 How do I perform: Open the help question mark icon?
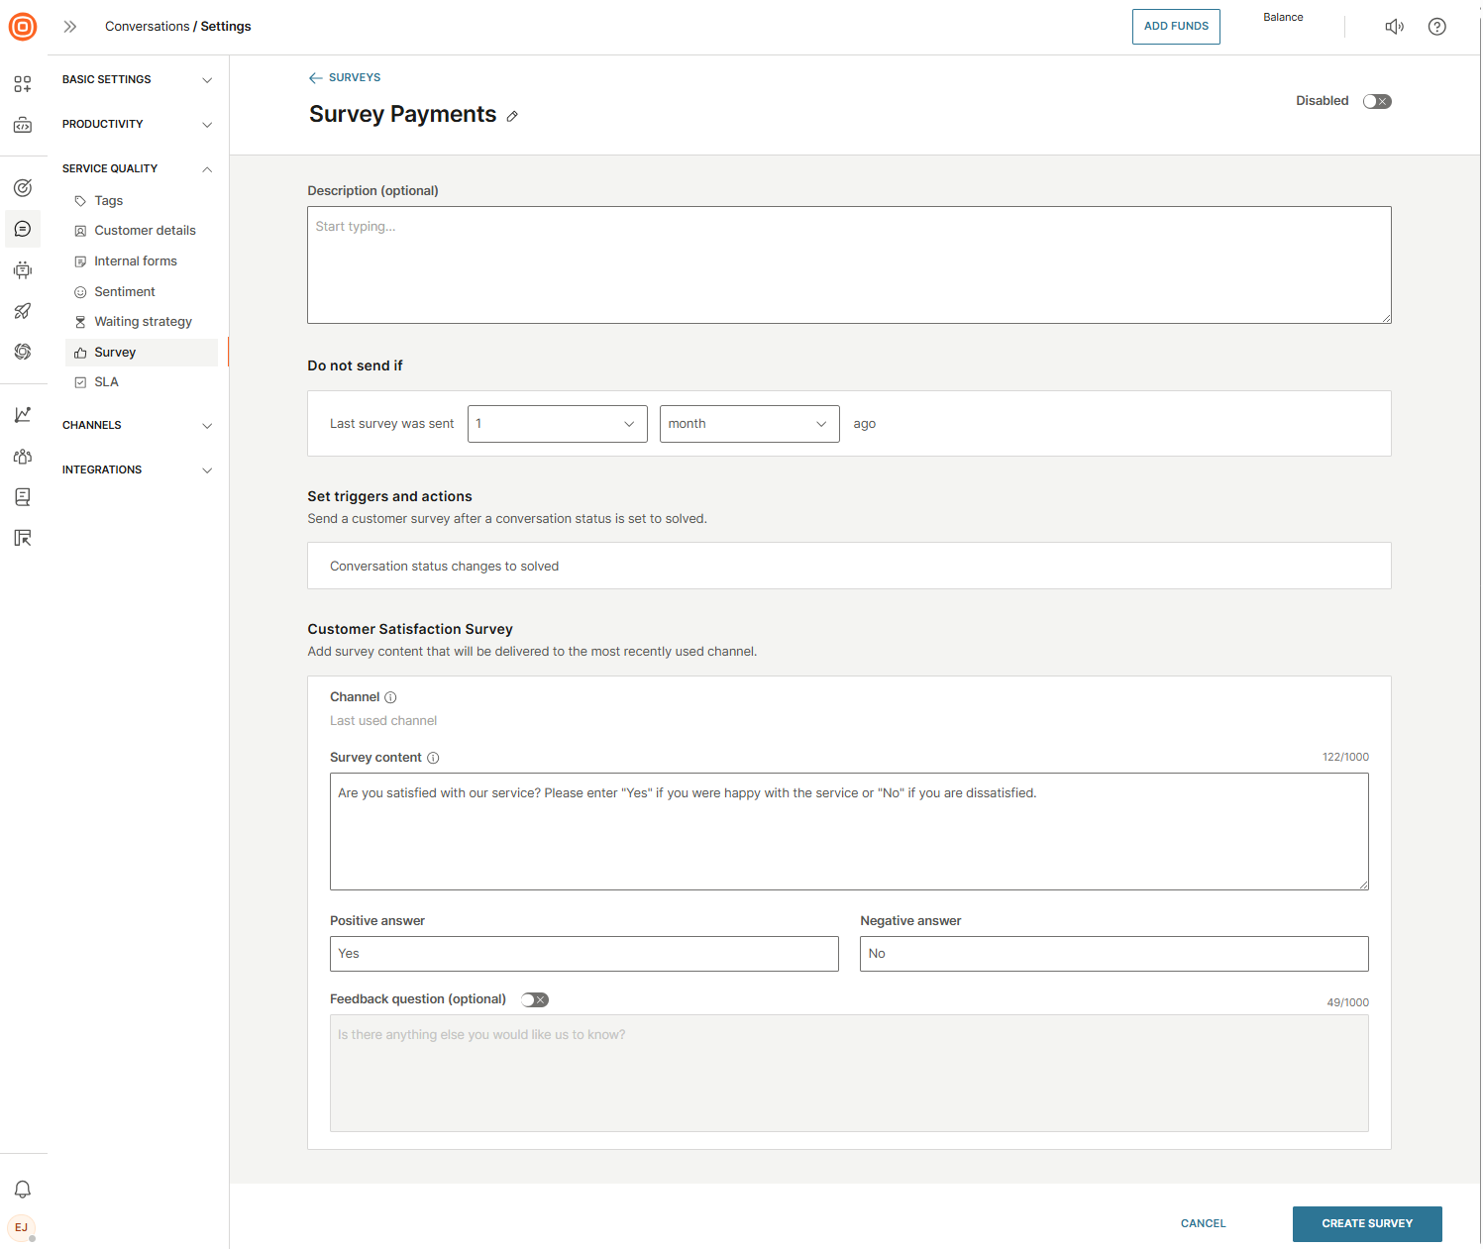[1436, 27]
